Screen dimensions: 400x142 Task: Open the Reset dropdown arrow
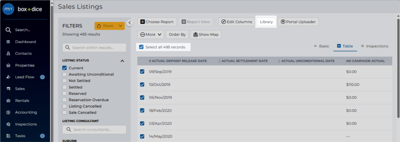[x=120, y=26]
